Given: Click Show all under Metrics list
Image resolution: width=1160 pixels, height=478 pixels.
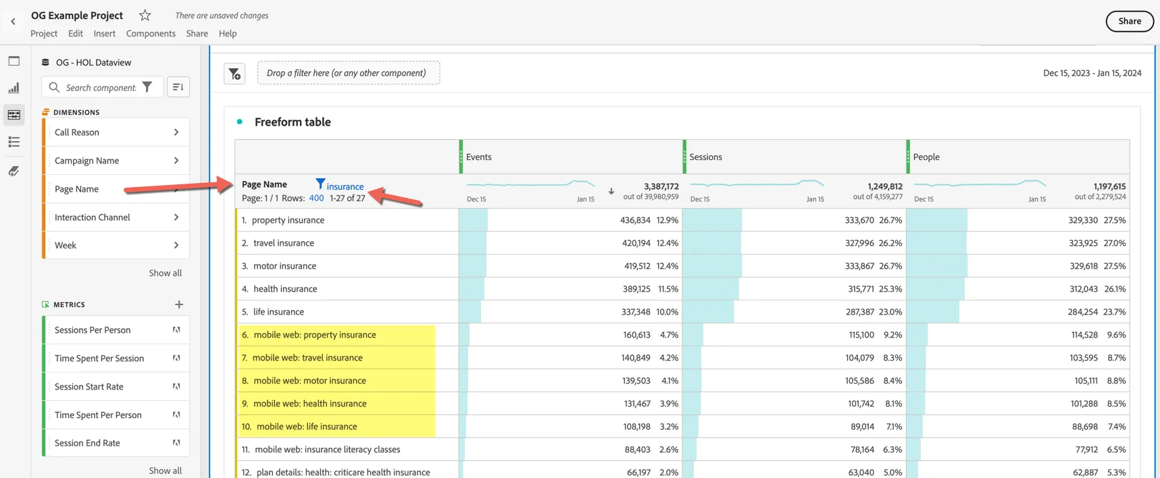Looking at the screenshot, I should coord(166,471).
